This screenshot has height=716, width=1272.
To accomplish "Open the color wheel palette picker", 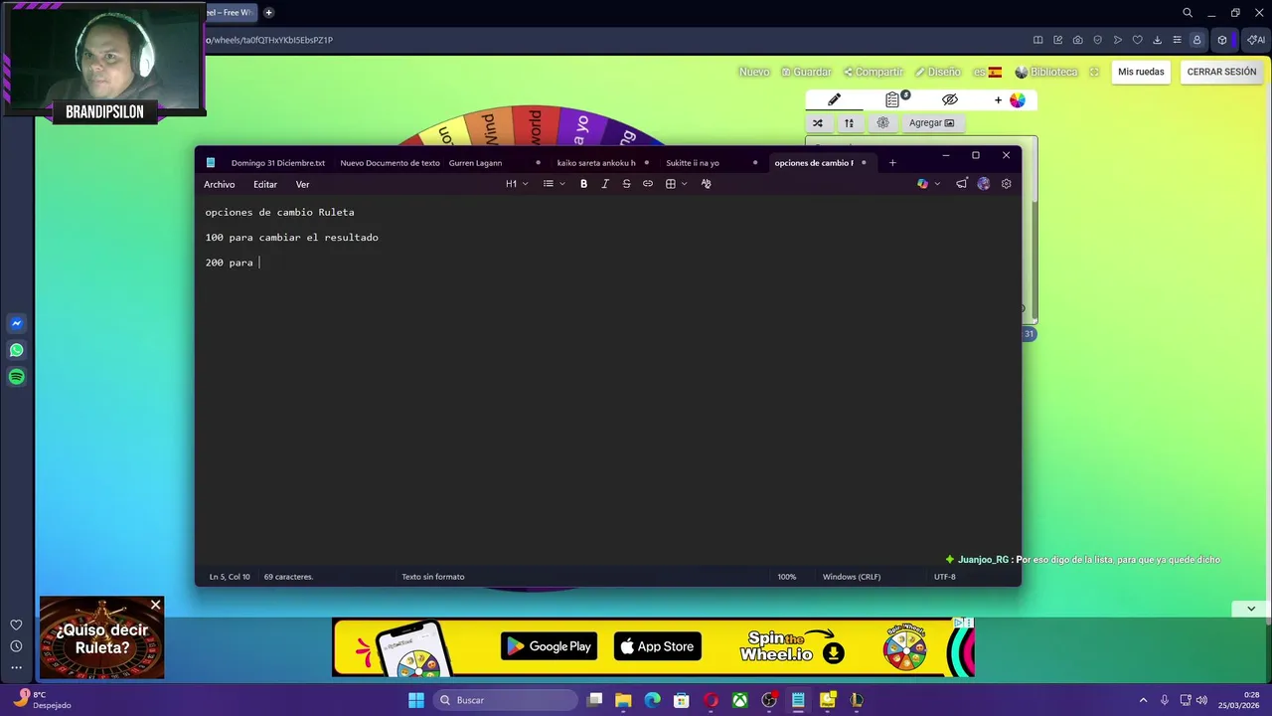I will click(x=1017, y=99).
